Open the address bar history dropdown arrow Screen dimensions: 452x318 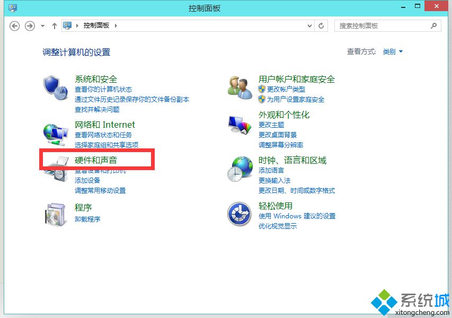309,25
